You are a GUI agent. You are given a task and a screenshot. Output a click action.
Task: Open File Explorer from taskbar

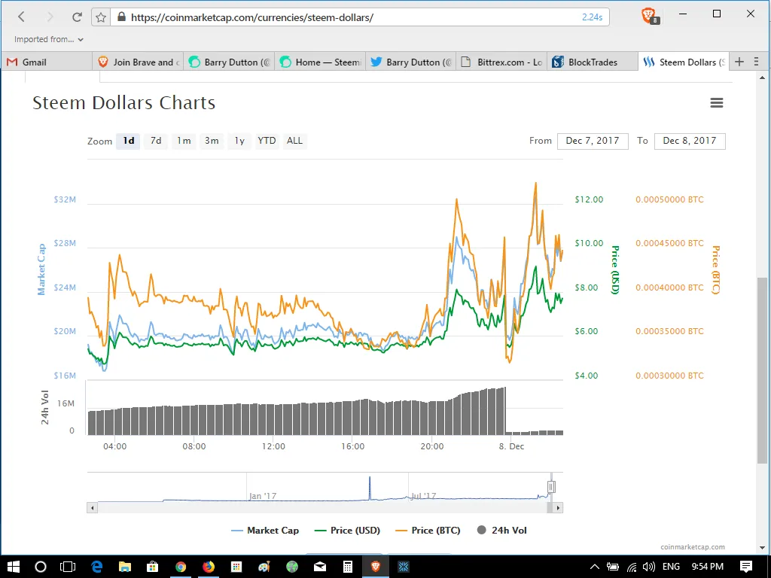coord(124,567)
